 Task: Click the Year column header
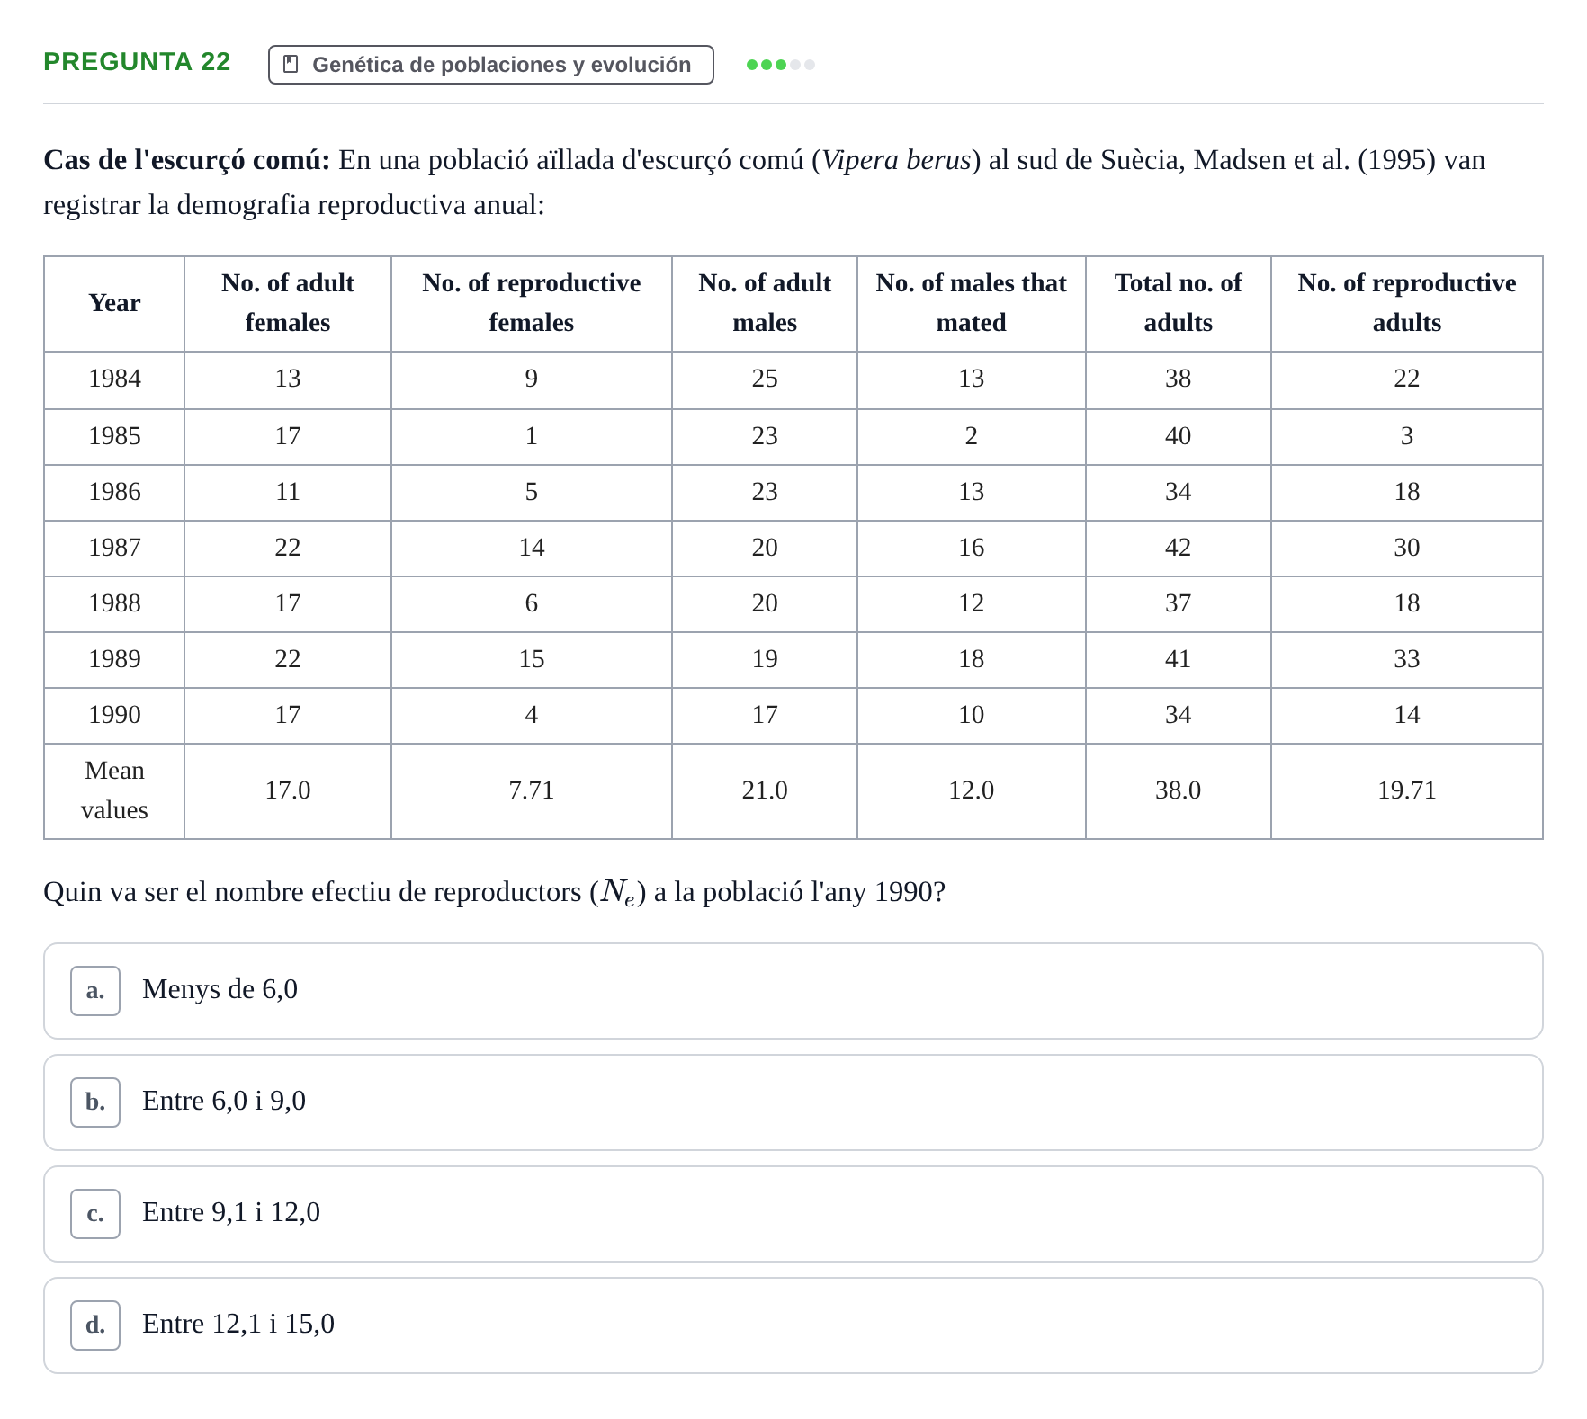tap(114, 304)
